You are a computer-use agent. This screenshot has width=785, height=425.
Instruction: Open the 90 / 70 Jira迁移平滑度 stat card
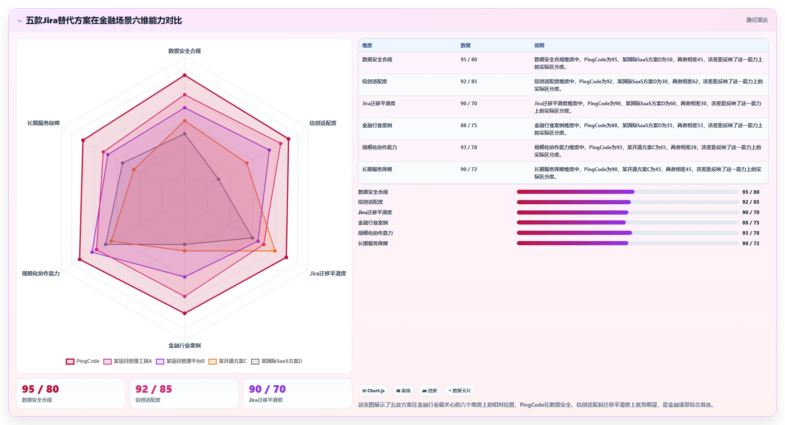tap(298, 393)
